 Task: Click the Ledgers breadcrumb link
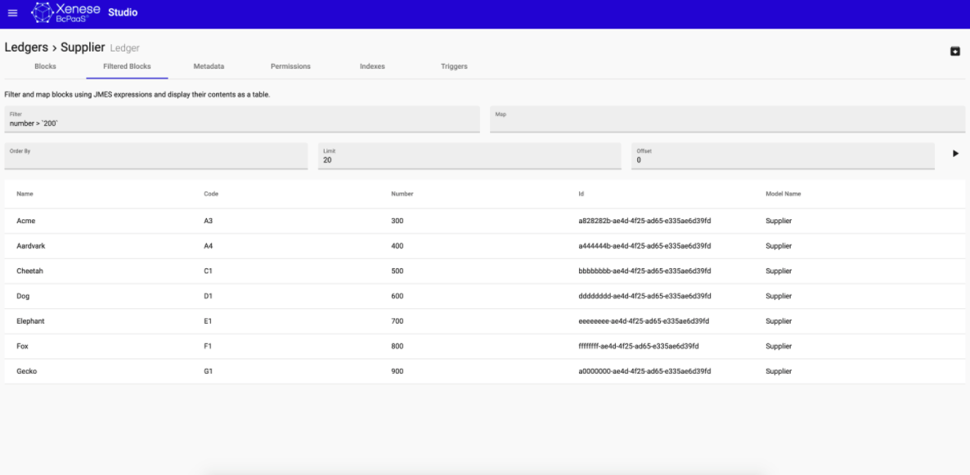coord(26,47)
